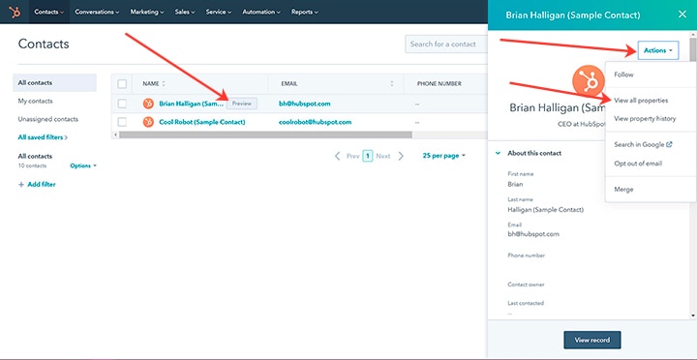Click Email value bh@hubspot.com in preview panel
This screenshot has height=360, width=697.
[x=533, y=234]
